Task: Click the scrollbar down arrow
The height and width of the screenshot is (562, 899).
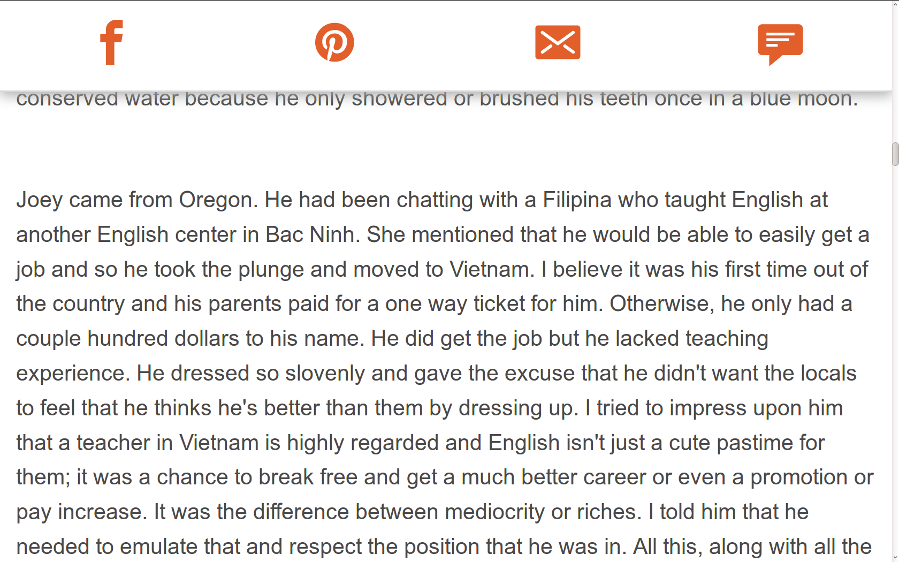Action: (895, 557)
